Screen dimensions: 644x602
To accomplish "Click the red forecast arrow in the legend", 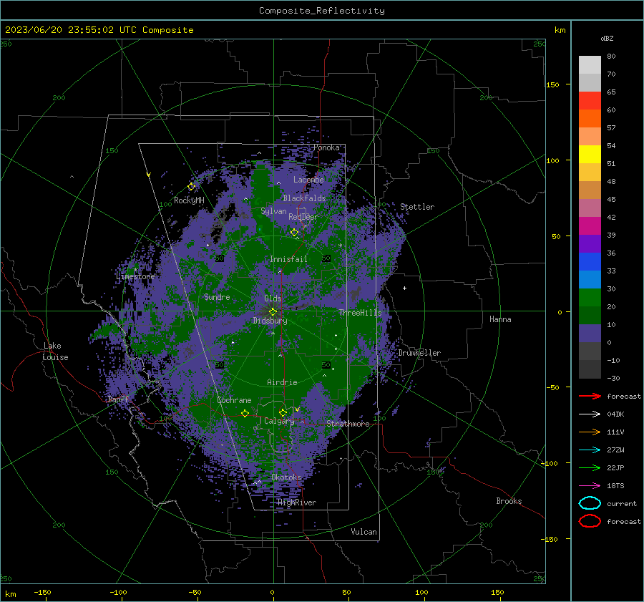I will (x=590, y=396).
